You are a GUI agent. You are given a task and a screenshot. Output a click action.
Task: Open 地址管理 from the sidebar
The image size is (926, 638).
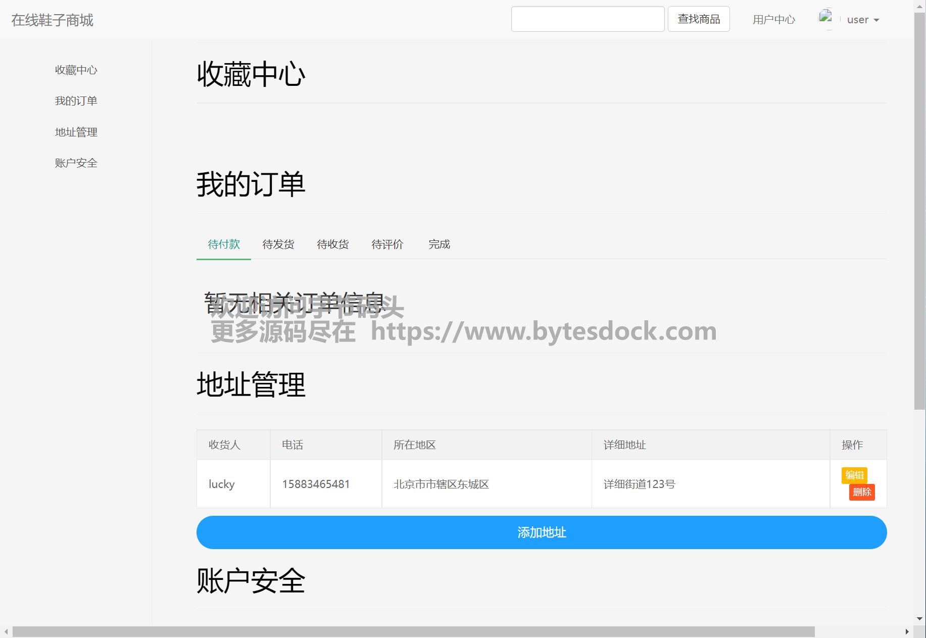click(x=76, y=132)
